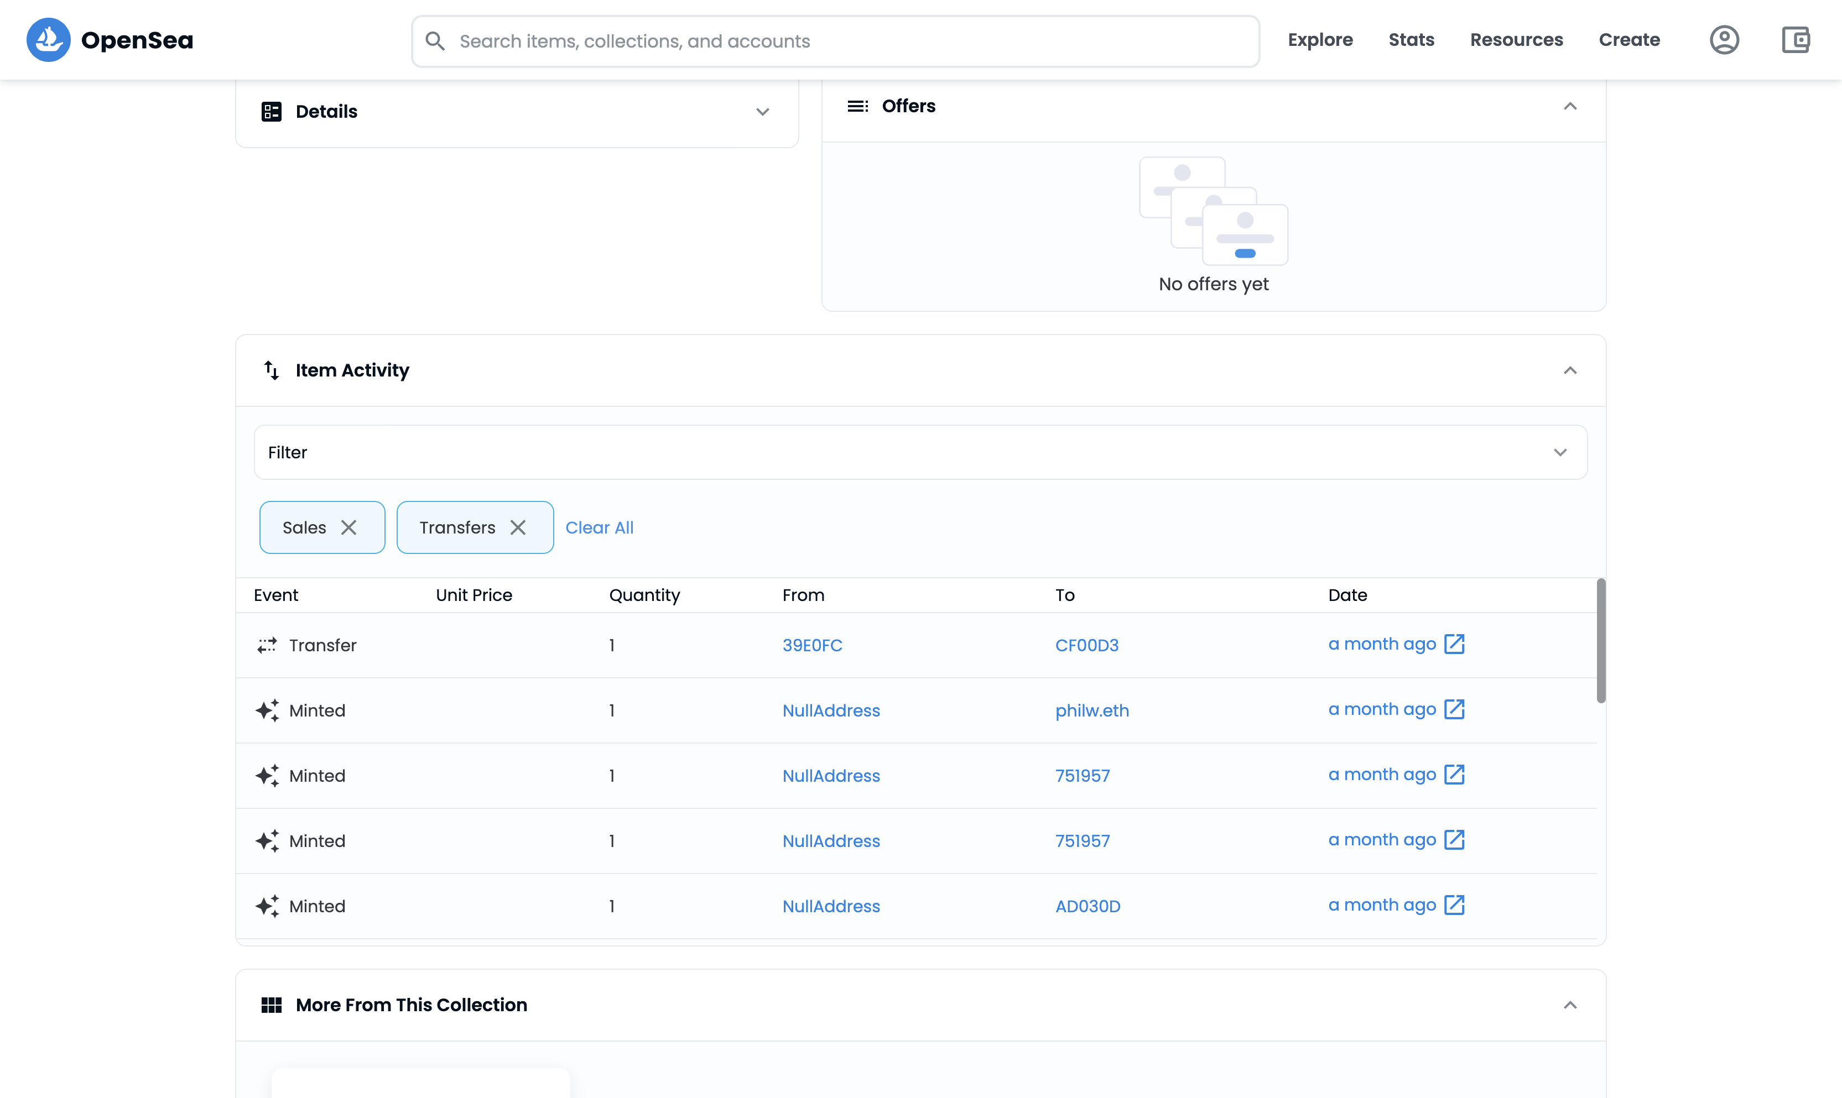Collapse the Offers section

tap(1570, 107)
